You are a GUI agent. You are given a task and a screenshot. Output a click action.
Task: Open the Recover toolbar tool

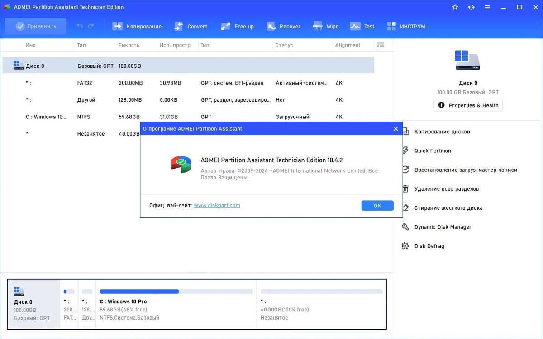click(x=284, y=26)
